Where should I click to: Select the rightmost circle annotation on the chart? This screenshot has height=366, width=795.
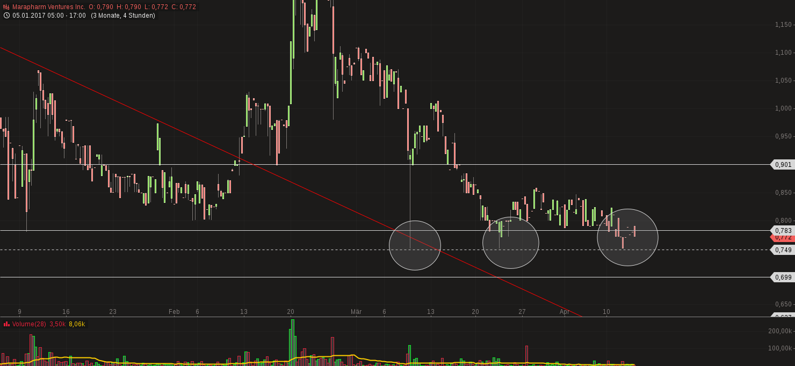click(627, 237)
